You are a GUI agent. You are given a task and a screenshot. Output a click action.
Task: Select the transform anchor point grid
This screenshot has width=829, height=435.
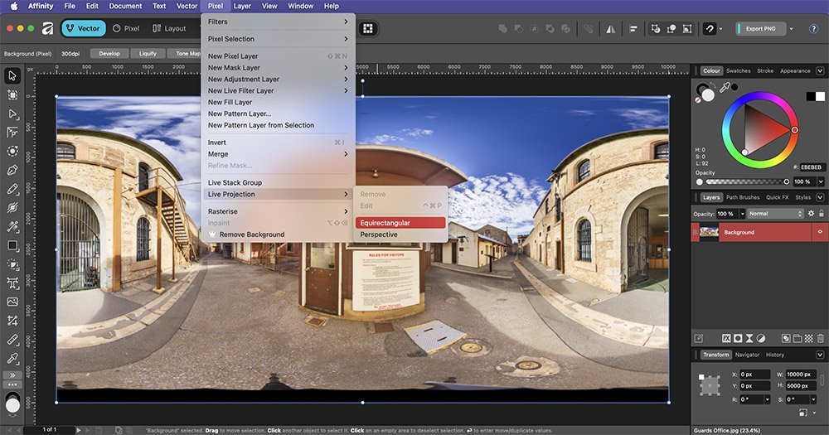pyautogui.click(x=709, y=385)
